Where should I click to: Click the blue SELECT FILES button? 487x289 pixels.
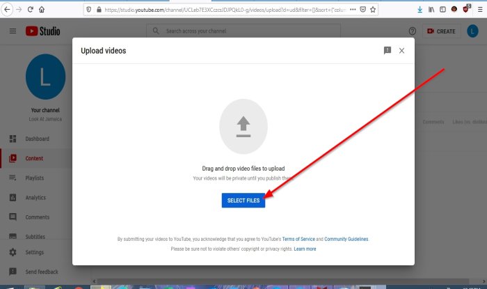243,201
